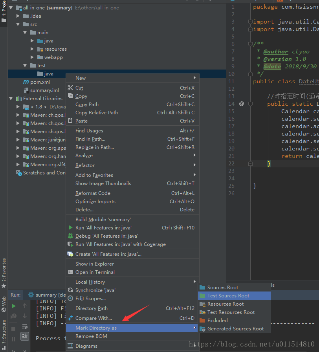Choose Reformat Code
The height and width of the screenshot is (352, 319).
coord(132,193)
